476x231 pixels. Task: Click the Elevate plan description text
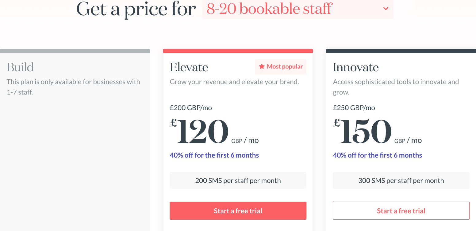(x=235, y=82)
